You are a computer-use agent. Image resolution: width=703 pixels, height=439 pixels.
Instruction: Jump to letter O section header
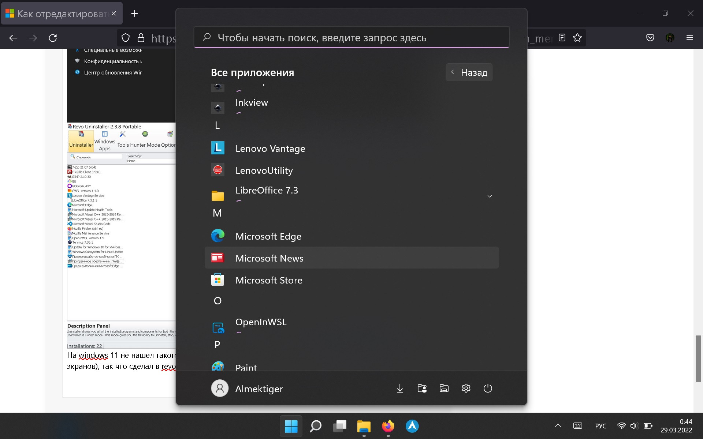217,301
